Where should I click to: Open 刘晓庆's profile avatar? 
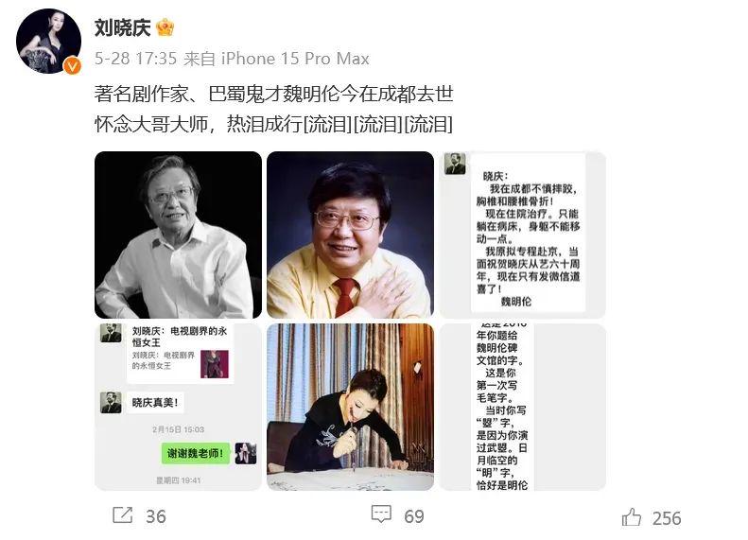[x=48, y=41]
